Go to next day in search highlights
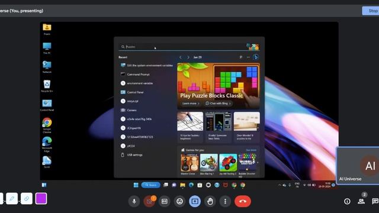 tap(188, 57)
